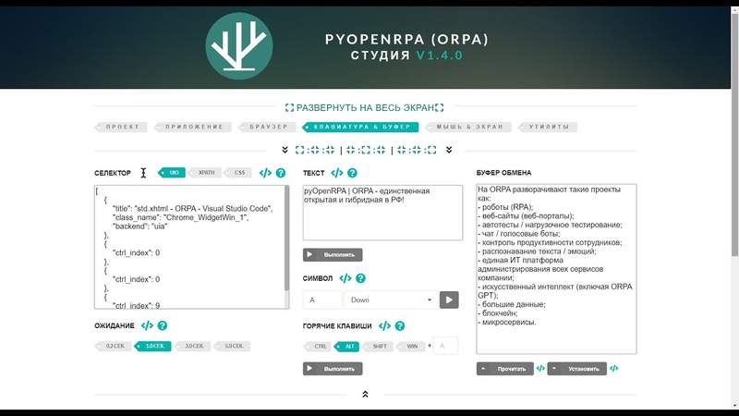
Task: Run symbol action with gray play button
Action: pos(449,300)
